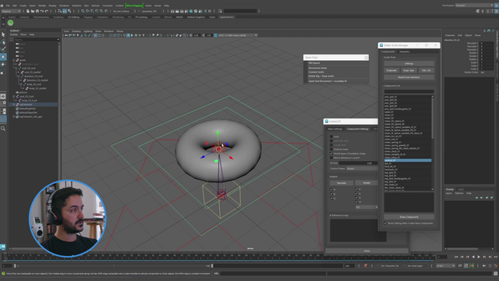Open the rotate order dropdown under Rotate
The image size is (499, 281).
[x=366, y=207]
